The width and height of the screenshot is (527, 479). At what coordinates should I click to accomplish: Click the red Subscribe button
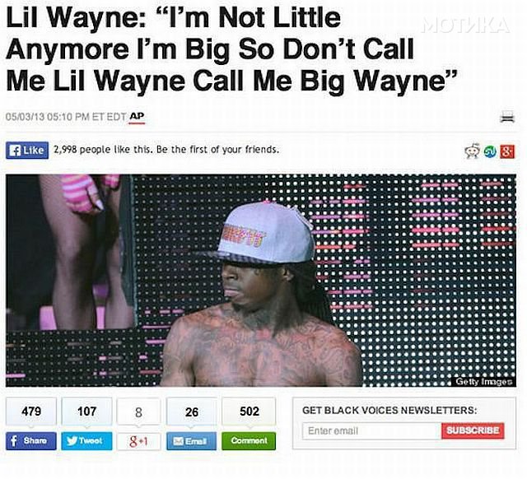[473, 430]
